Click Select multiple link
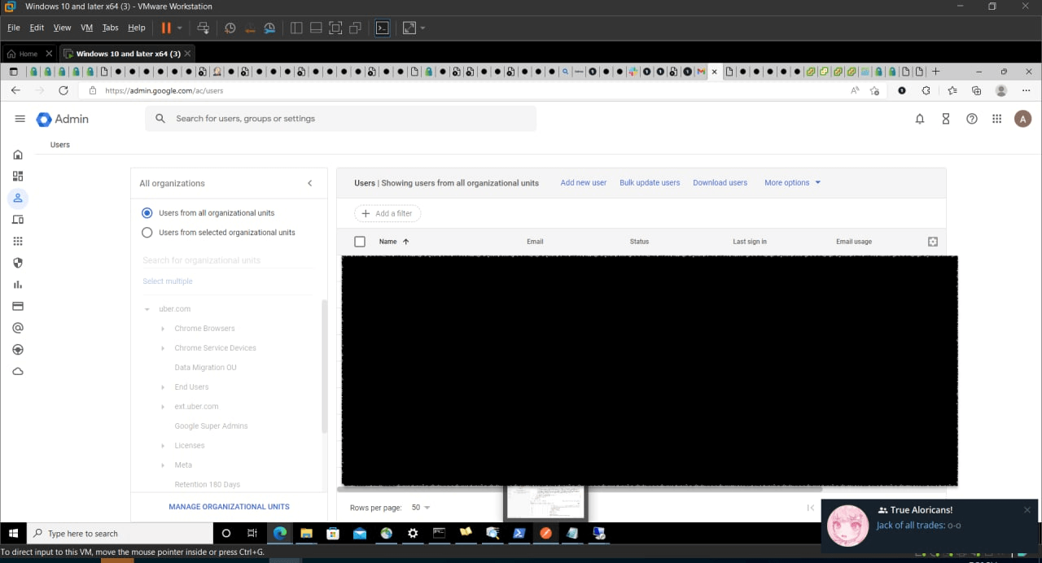This screenshot has width=1042, height=563. coord(168,281)
